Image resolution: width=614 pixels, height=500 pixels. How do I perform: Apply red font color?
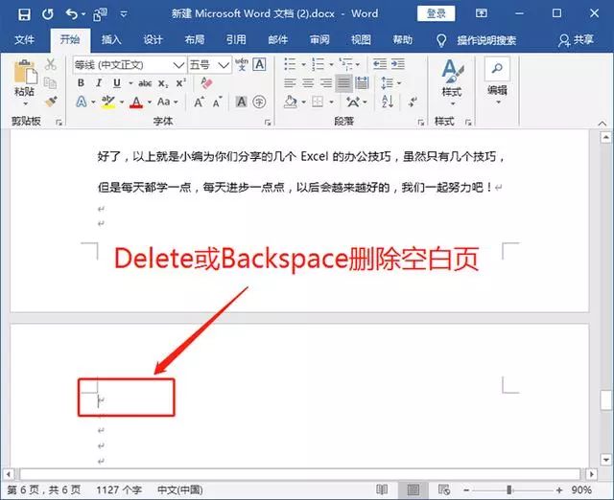tap(136, 102)
